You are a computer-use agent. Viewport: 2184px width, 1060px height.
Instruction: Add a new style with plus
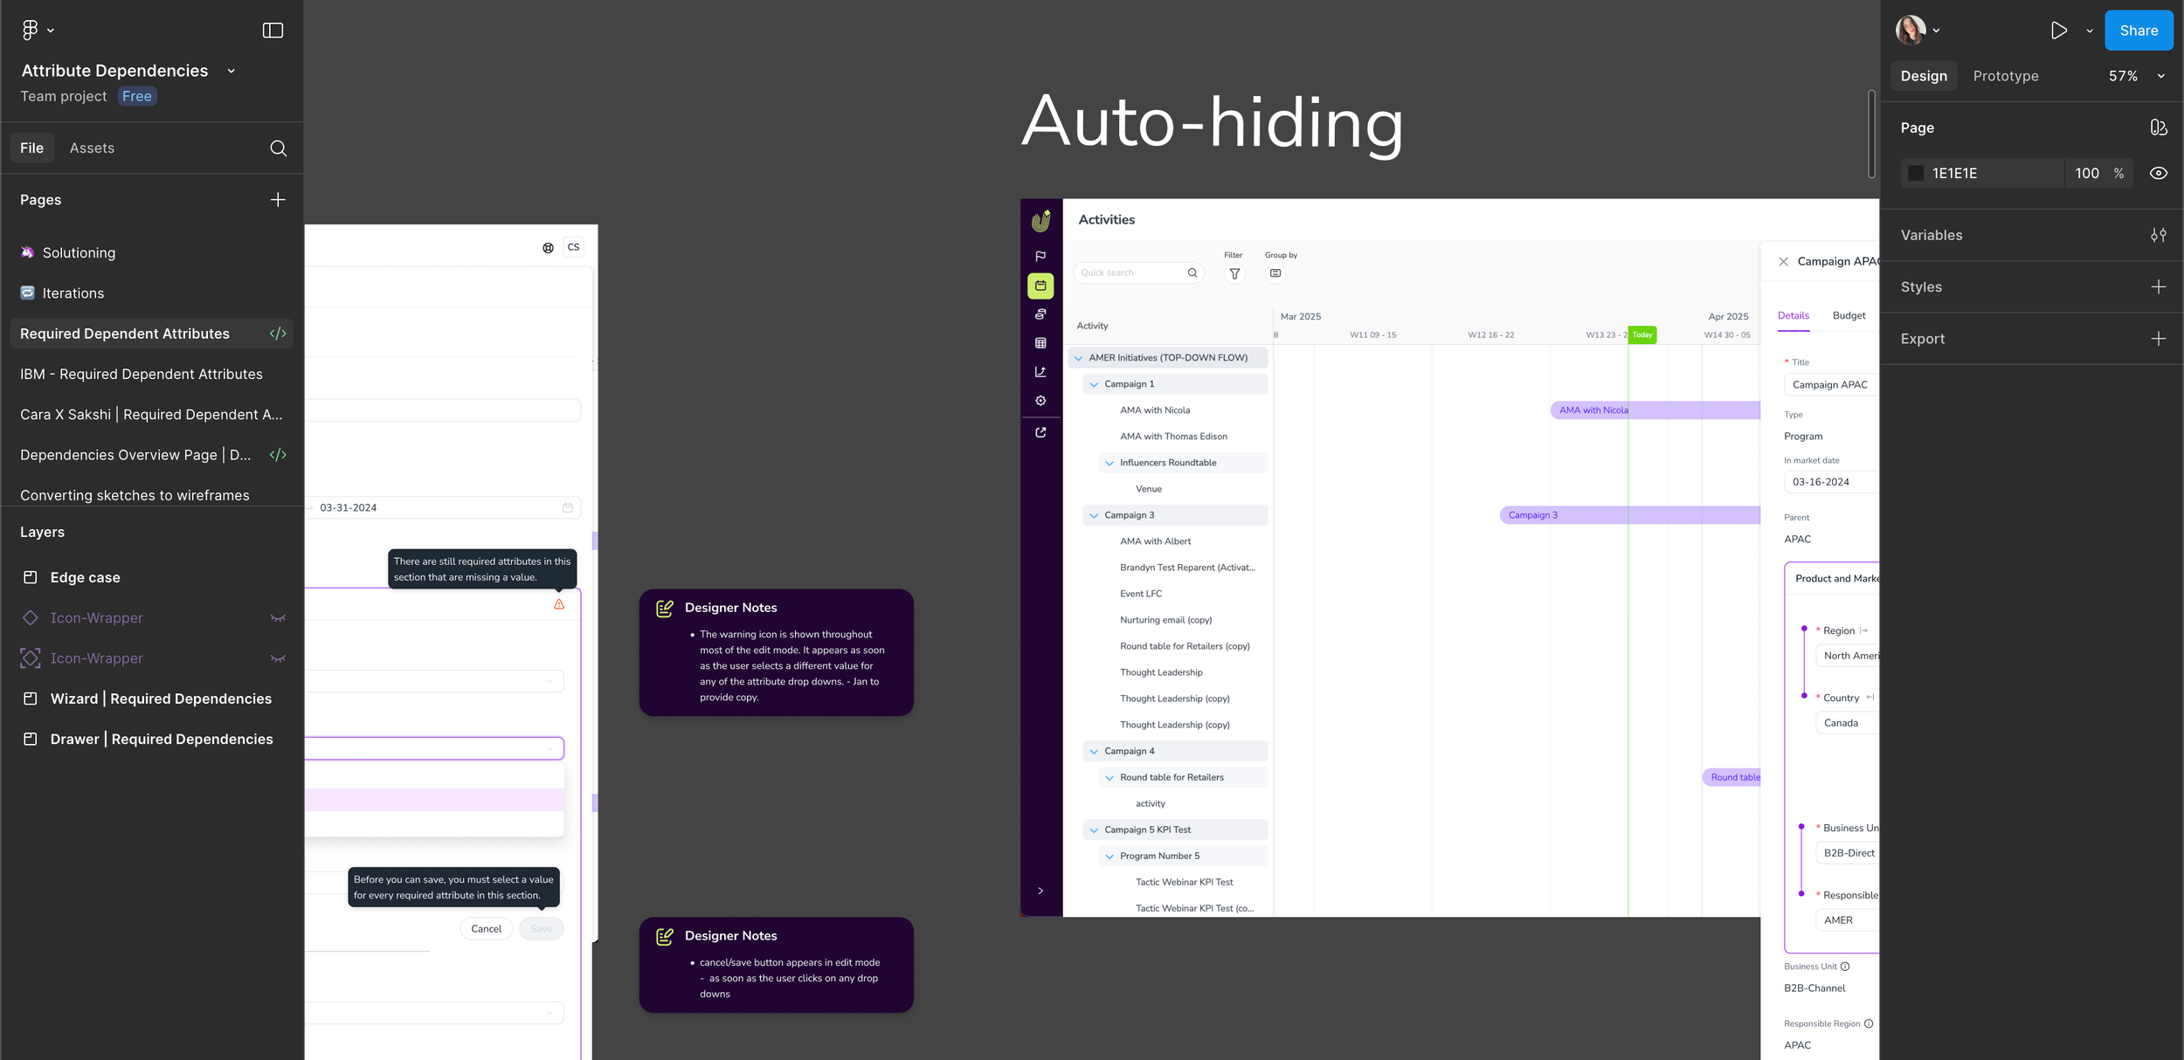tap(2158, 287)
